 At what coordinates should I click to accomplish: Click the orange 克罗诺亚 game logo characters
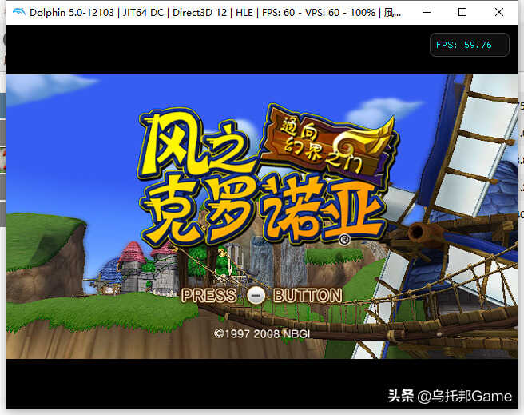262,210
